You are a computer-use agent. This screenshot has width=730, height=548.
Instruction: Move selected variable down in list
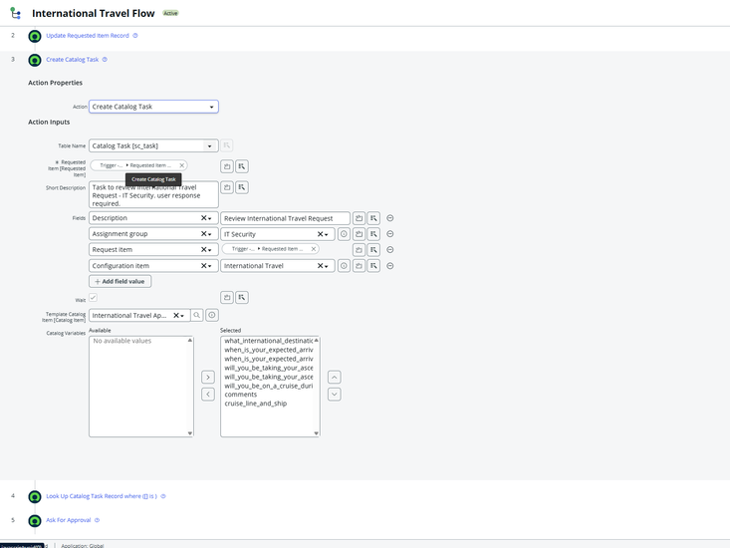pyautogui.click(x=334, y=395)
